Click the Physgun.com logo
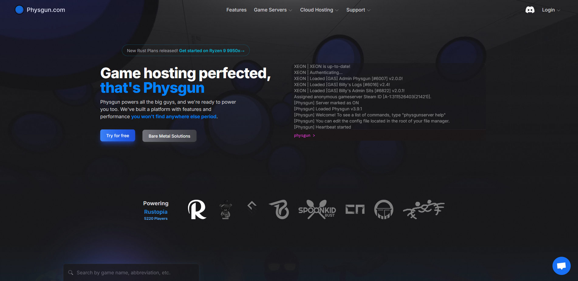This screenshot has height=281, width=578. pyautogui.click(x=39, y=9)
